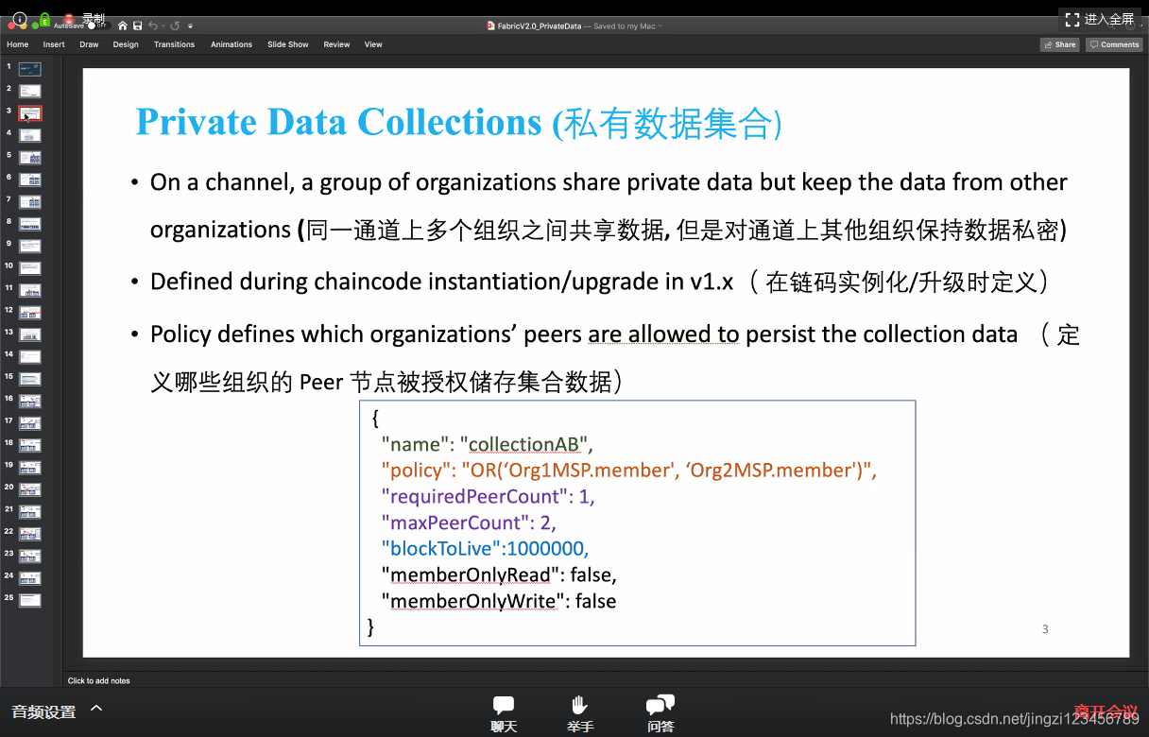1149x737 pixels.
Task: Click the "memberOnlyRead": false line
Action: click(499, 574)
